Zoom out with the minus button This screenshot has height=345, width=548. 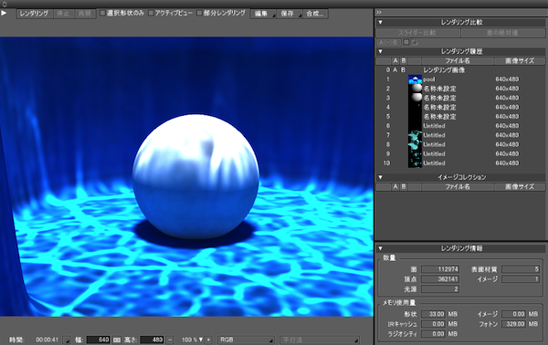click(170, 340)
